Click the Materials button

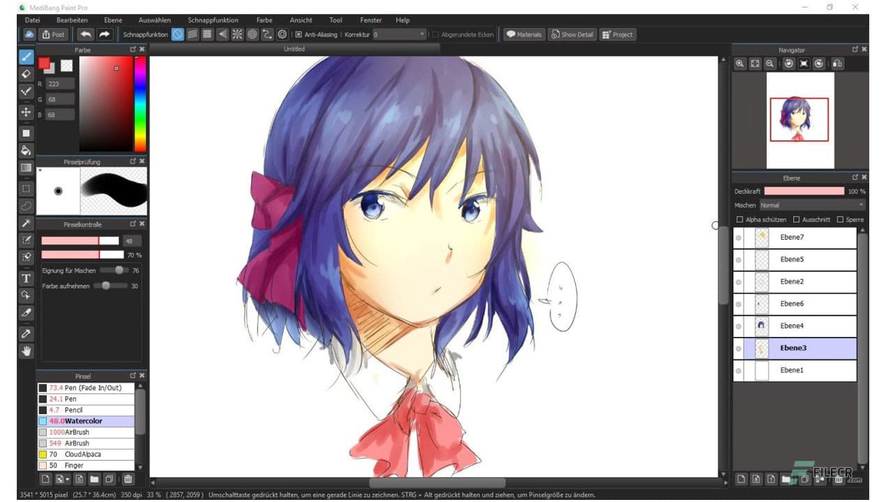[x=523, y=33]
